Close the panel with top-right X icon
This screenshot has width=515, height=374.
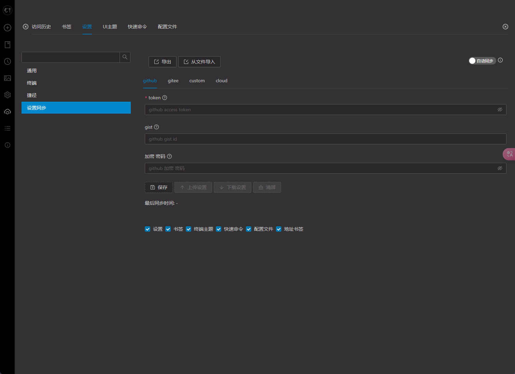505,27
